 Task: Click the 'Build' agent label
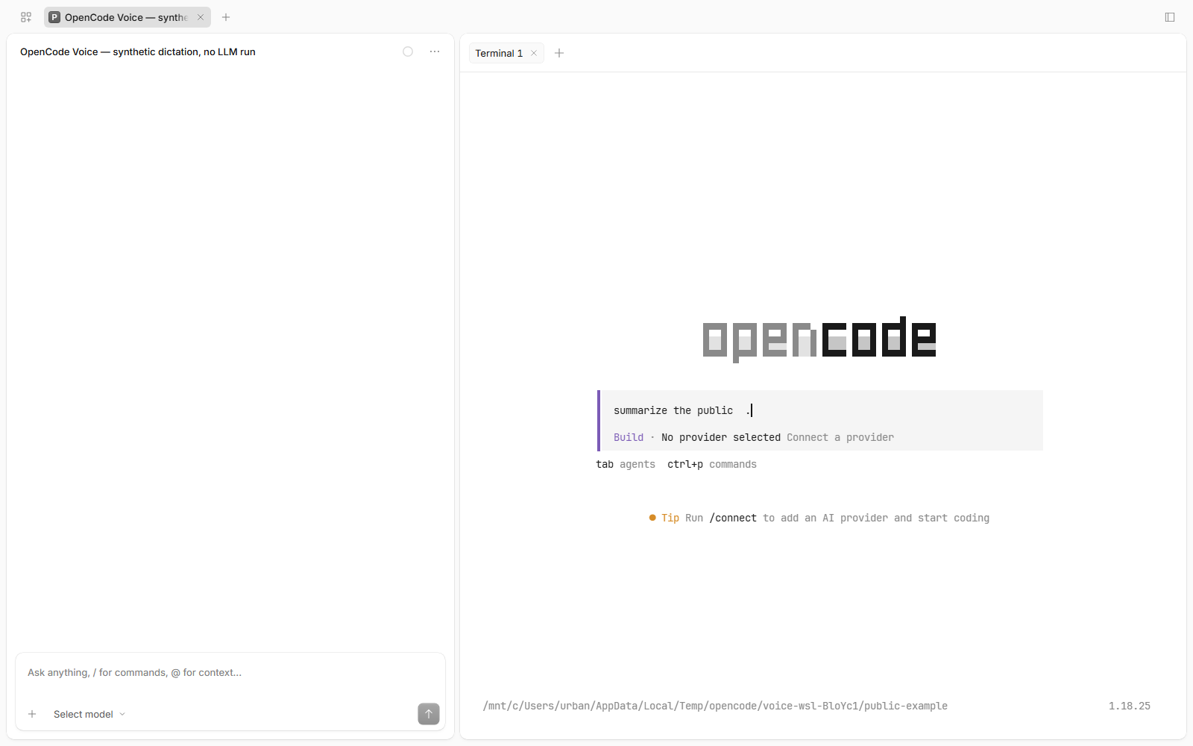(629, 437)
